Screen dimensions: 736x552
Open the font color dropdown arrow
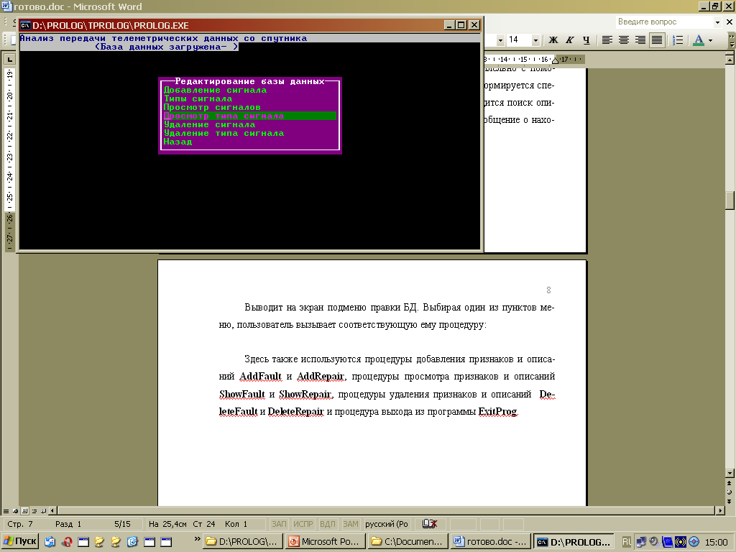[x=710, y=40]
